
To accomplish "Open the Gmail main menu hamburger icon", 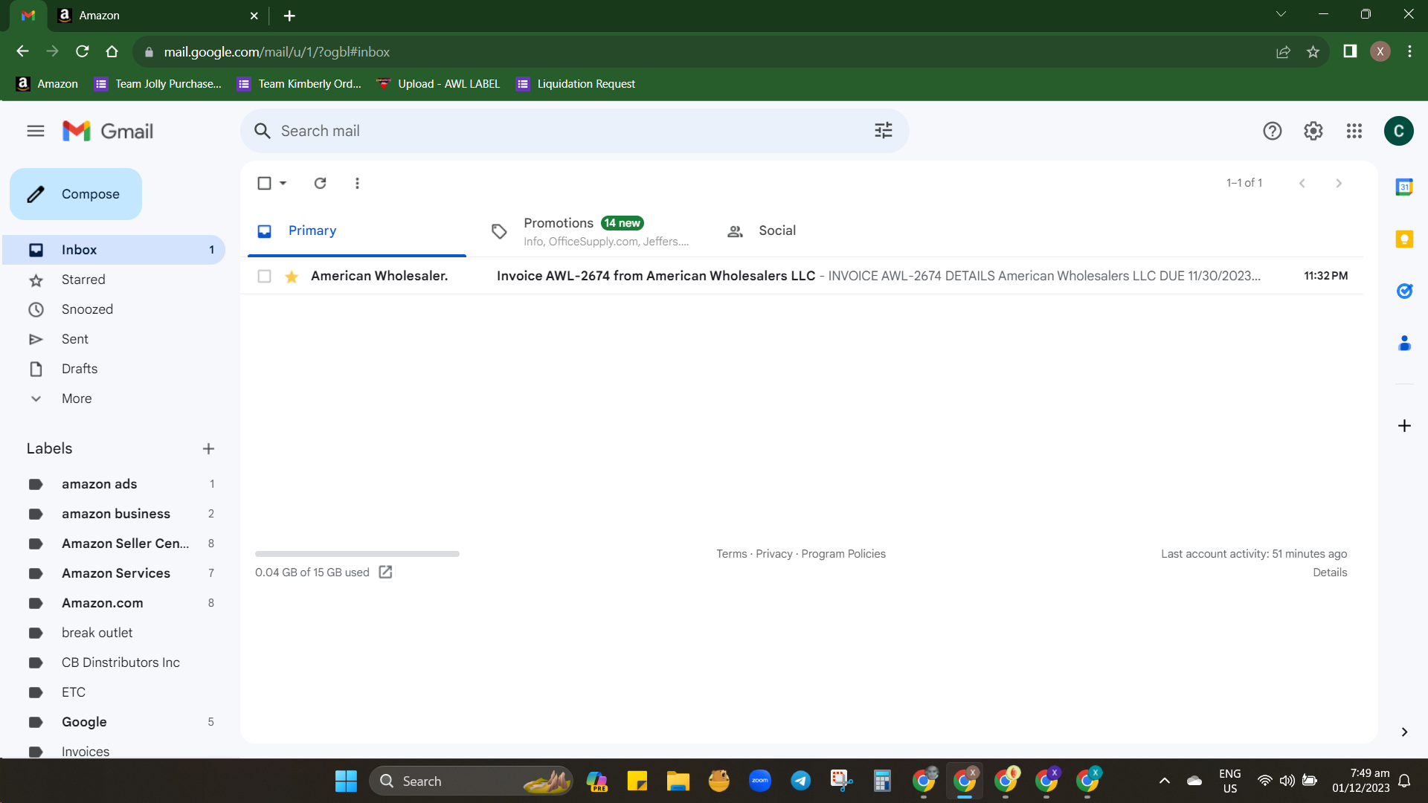I will coord(36,131).
